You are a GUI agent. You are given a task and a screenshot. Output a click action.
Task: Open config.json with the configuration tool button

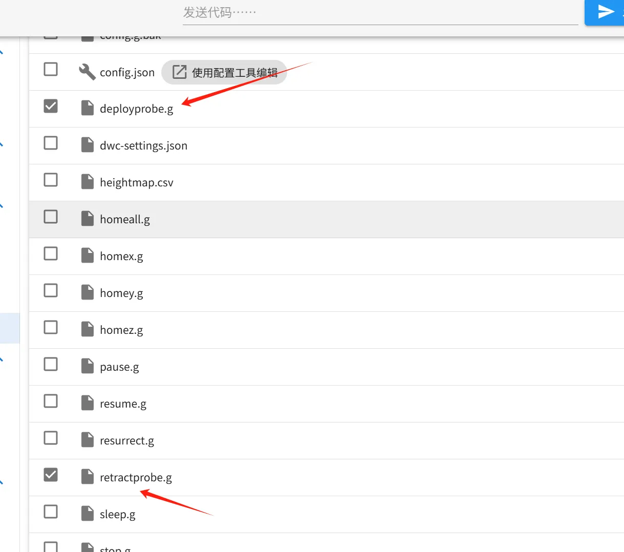coord(224,72)
